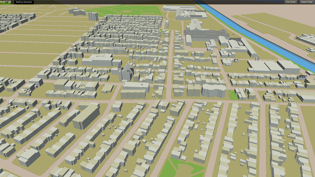
Task: Select the tall tower beside the baseball park
Action: click(x=93, y=16)
